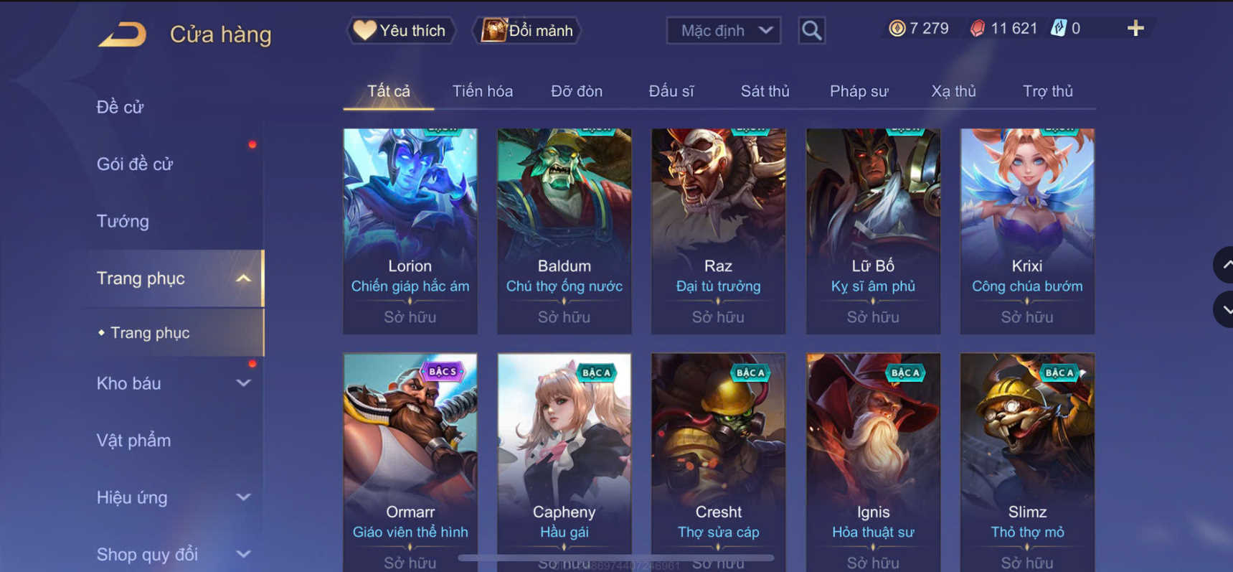Open the search magnifier icon
Screen dimensions: 1233x572
(811, 30)
